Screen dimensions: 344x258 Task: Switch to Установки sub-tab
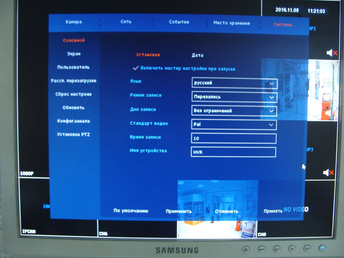point(148,55)
